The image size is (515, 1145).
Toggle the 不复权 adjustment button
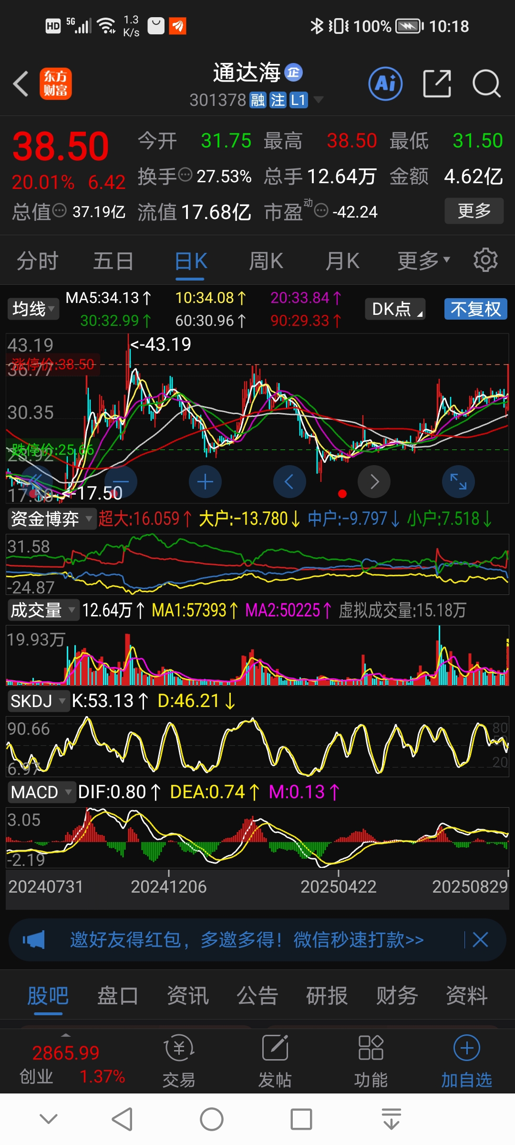tap(475, 309)
